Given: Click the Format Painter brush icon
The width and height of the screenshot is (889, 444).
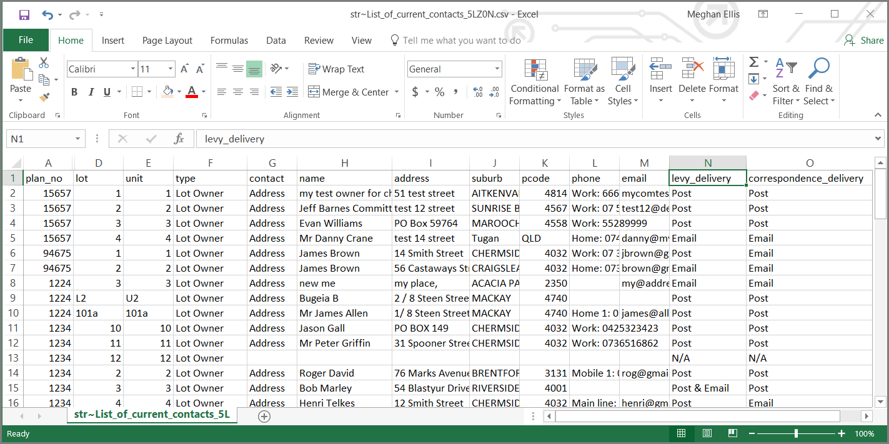Looking at the screenshot, I should [44, 97].
